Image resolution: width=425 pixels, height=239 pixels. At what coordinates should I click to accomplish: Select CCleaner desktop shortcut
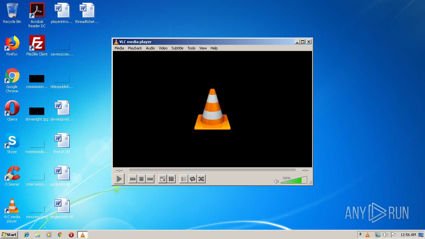tap(12, 176)
